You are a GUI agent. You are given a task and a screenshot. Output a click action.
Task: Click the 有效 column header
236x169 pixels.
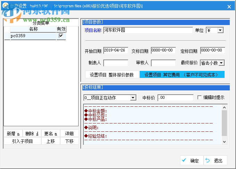(x=61, y=29)
